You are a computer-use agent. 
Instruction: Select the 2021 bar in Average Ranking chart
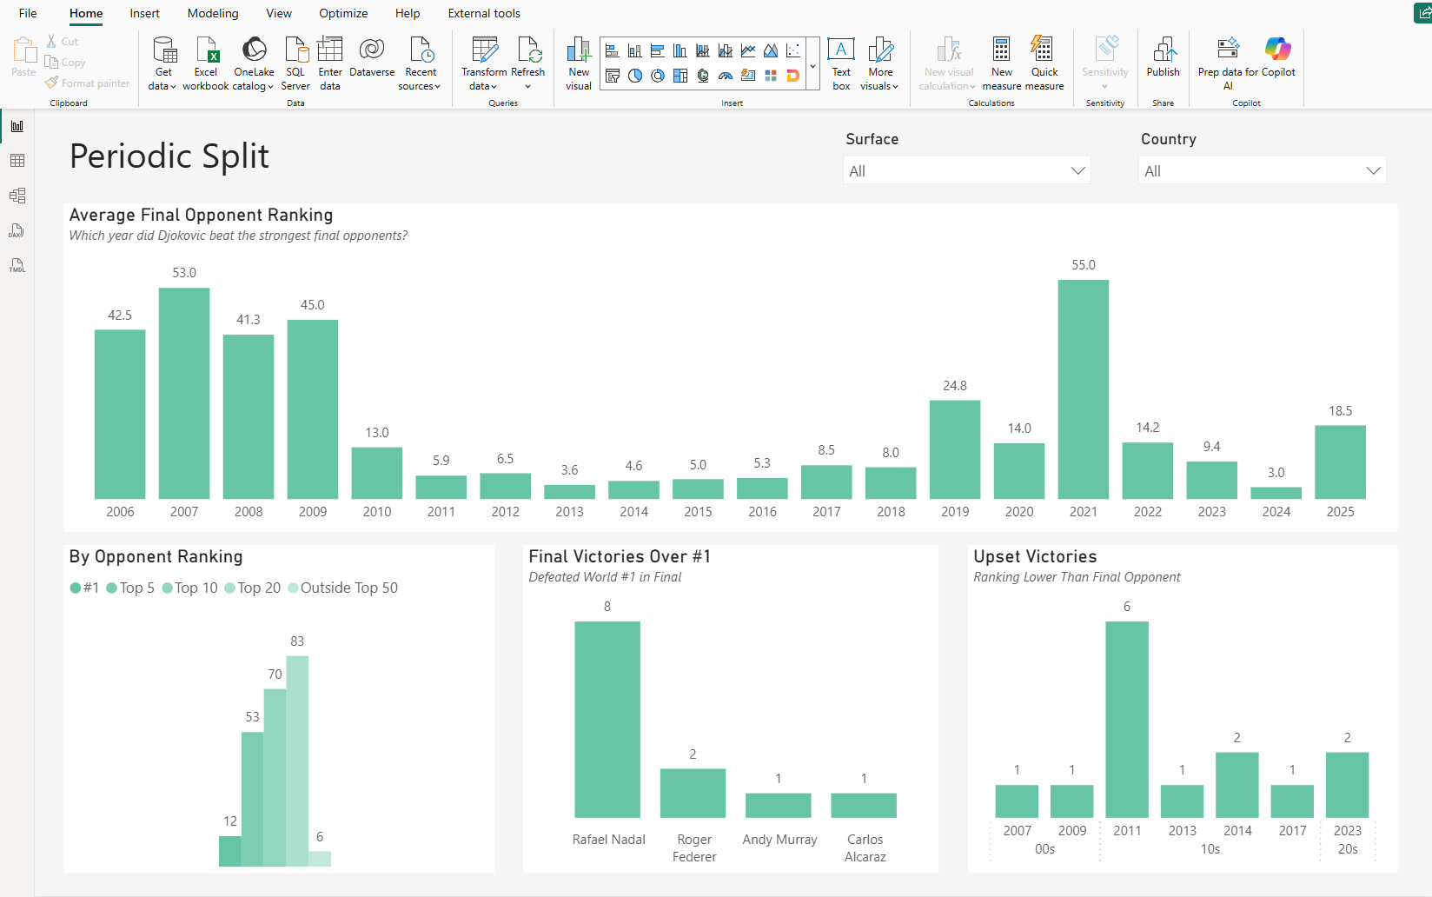coord(1084,389)
